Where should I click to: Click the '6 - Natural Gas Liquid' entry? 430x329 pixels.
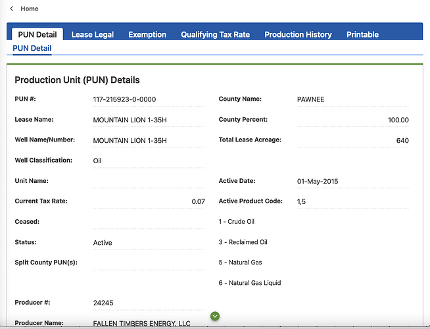[250, 283]
